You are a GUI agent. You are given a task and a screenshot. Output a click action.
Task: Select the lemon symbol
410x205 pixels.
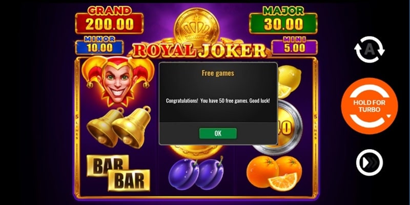pyautogui.click(x=289, y=81)
